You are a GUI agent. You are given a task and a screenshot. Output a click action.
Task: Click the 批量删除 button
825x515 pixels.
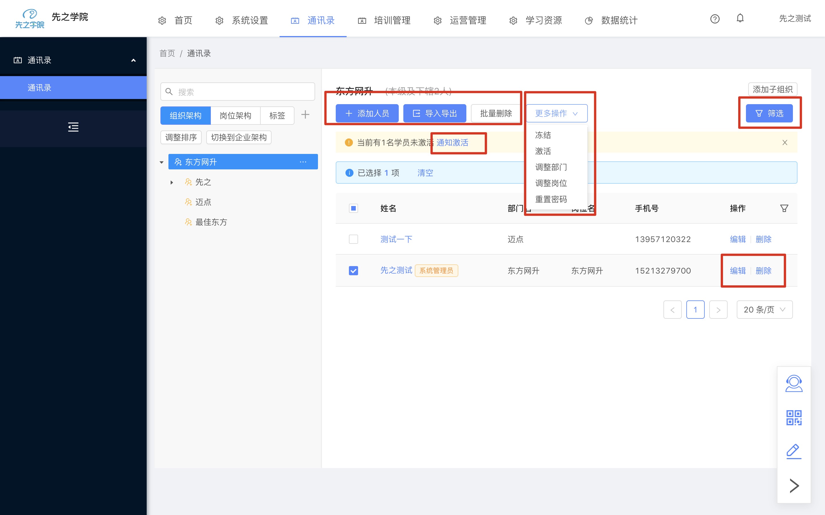click(x=496, y=113)
